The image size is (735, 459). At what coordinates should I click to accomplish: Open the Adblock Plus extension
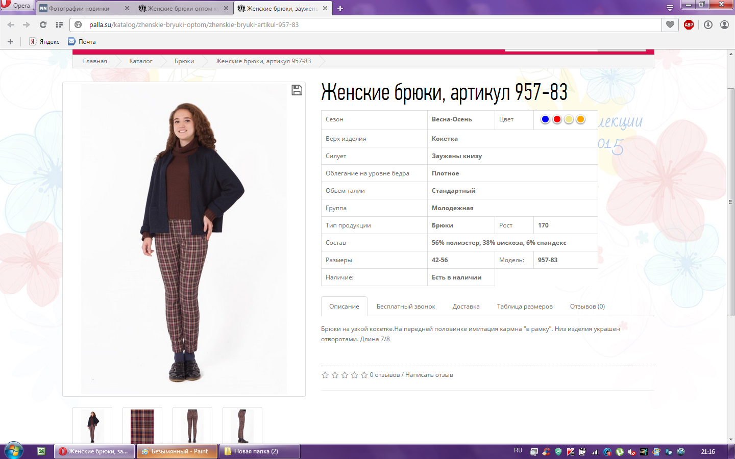click(689, 24)
